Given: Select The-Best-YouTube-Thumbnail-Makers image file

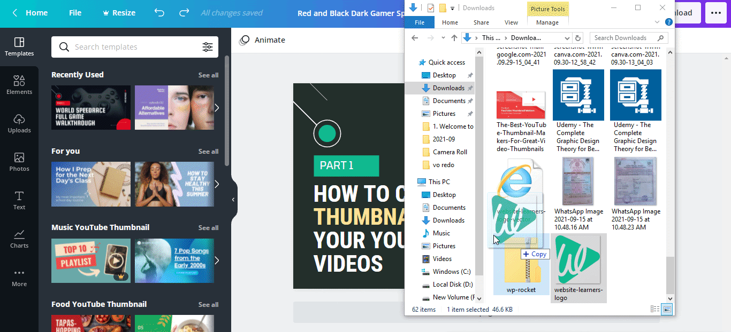Looking at the screenshot, I should pyautogui.click(x=521, y=122).
